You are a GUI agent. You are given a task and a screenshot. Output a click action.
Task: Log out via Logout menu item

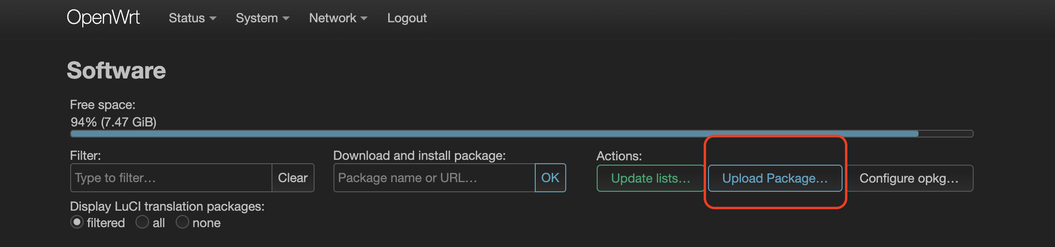tap(407, 18)
